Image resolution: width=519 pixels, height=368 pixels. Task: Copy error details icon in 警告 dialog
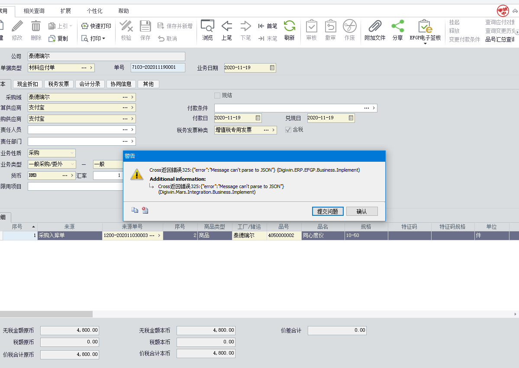[135, 210]
